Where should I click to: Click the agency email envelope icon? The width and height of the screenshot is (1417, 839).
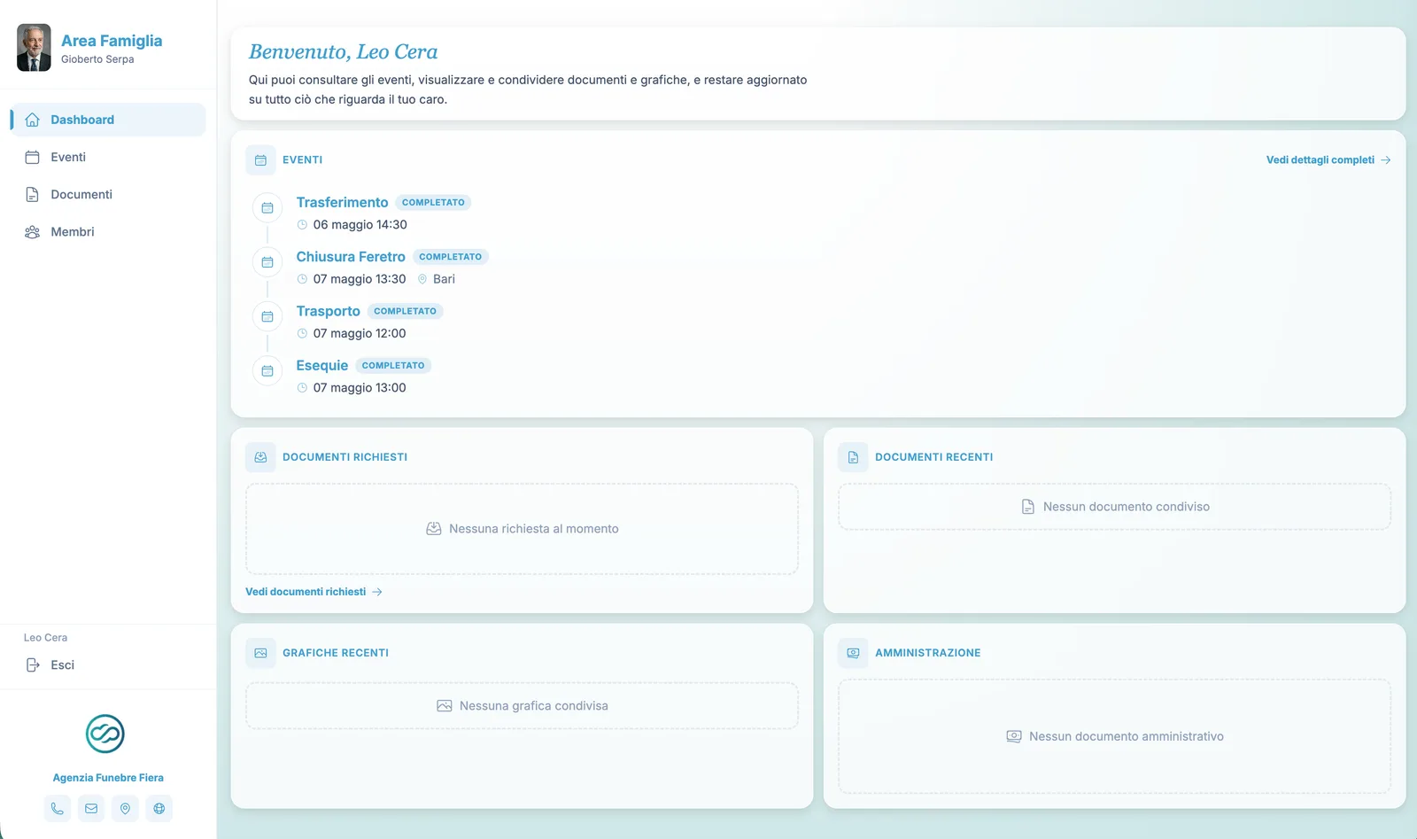[91, 808]
